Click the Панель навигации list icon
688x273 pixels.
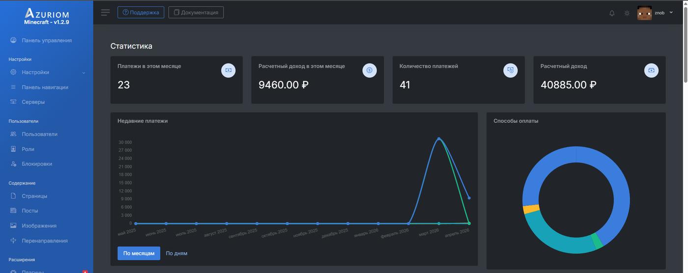[x=13, y=87]
